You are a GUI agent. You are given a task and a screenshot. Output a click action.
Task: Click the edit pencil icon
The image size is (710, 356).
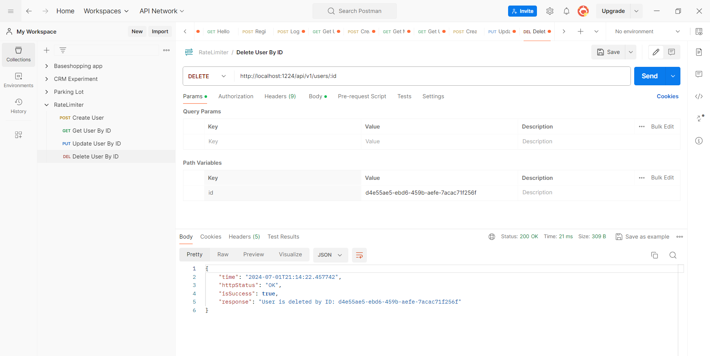tap(656, 52)
